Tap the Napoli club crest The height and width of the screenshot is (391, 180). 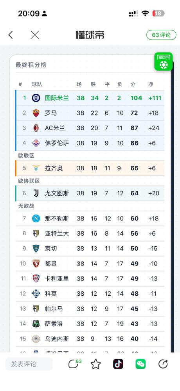[36, 218]
